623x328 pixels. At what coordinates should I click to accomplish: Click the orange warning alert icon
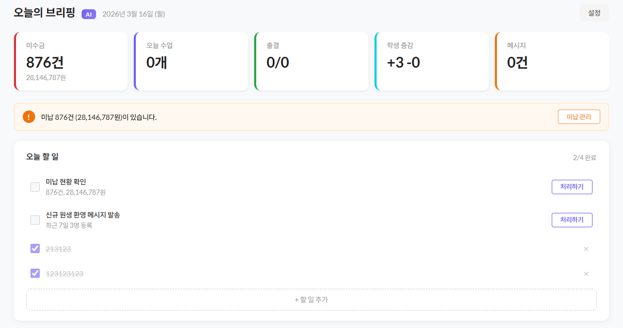(29, 117)
